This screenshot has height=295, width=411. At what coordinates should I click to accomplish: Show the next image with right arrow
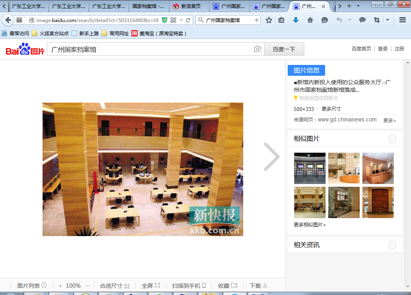tap(272, 157)
